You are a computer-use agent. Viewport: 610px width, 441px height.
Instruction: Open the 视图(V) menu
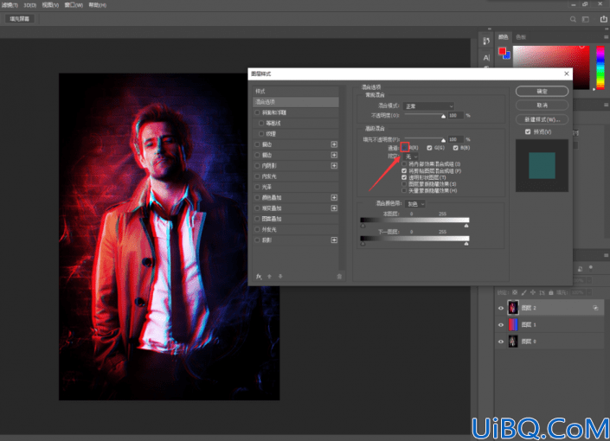(x=50, y=5)
